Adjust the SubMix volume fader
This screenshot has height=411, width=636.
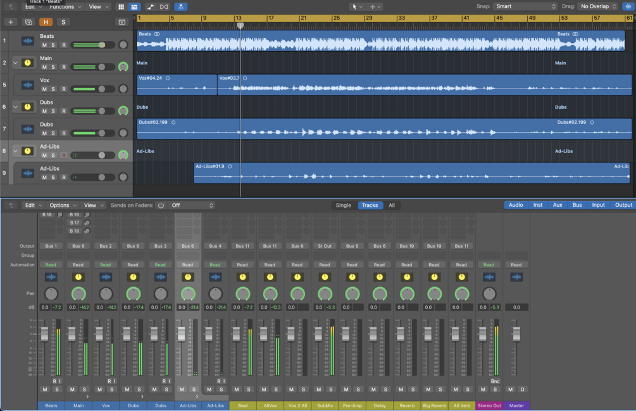click(318, 334)
